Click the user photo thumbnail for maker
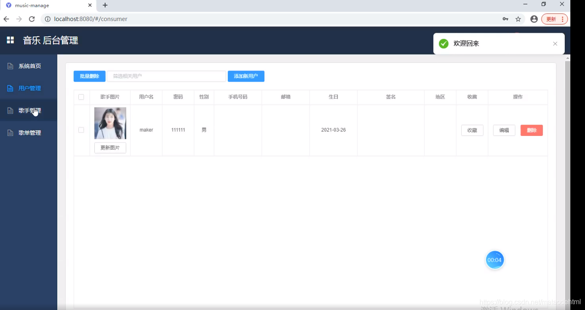This screenshot has width=585, height=310. (x=110, y=123)
